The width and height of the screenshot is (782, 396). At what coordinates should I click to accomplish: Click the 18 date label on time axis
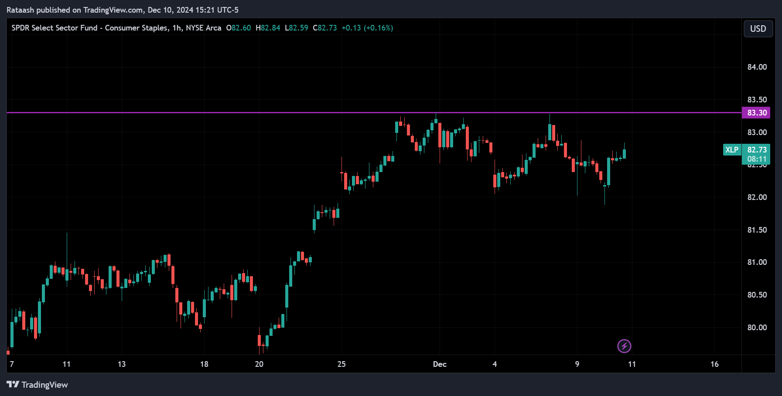(x=204, y=364)
